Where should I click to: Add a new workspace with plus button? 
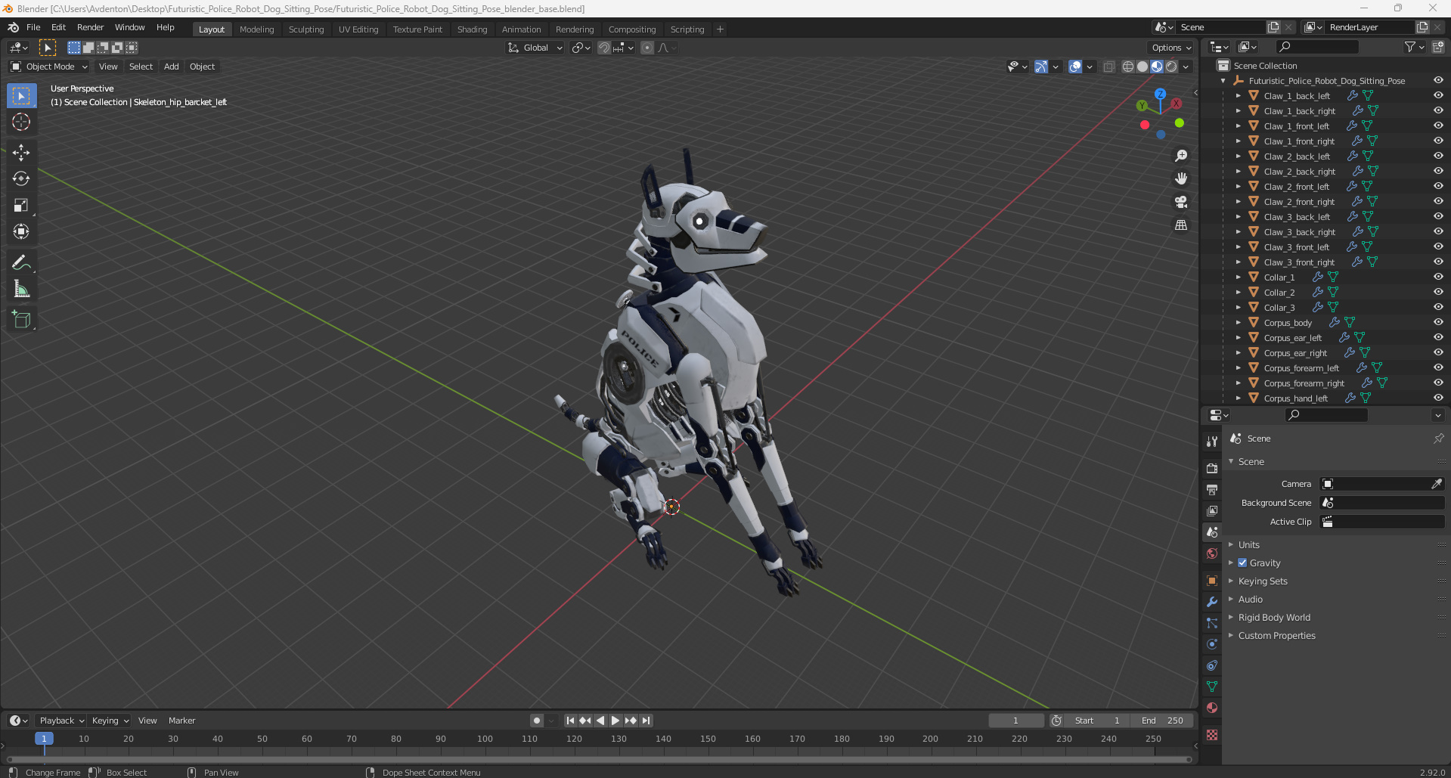720,29
